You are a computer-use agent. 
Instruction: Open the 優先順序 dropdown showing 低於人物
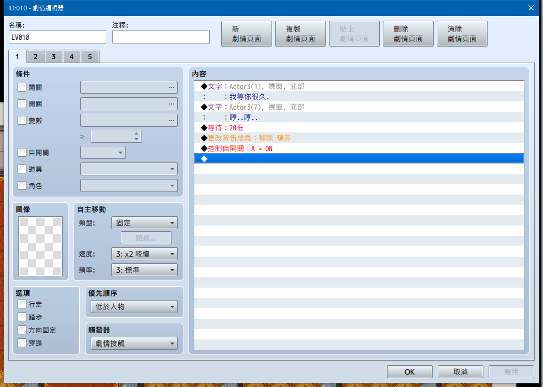click(x=134, y=307)
